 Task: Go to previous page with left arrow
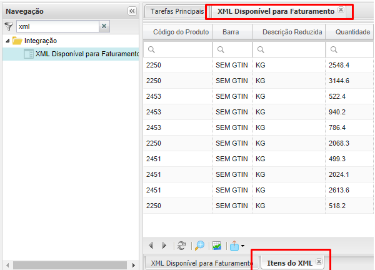pyautogui.click(x=151, y=246)
